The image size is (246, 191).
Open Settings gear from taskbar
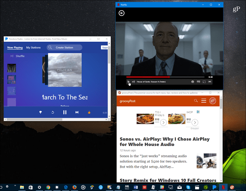coord(39,187)
